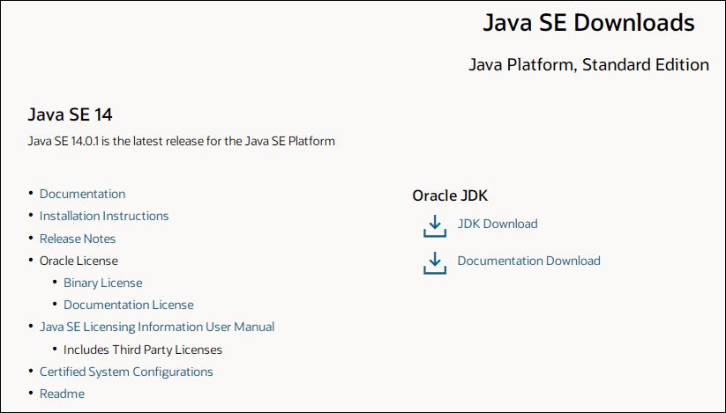The image size is (726, 413).
Task: Click the Java Platform, Standard Edition subtitle
Action: (x=588, y=64)
